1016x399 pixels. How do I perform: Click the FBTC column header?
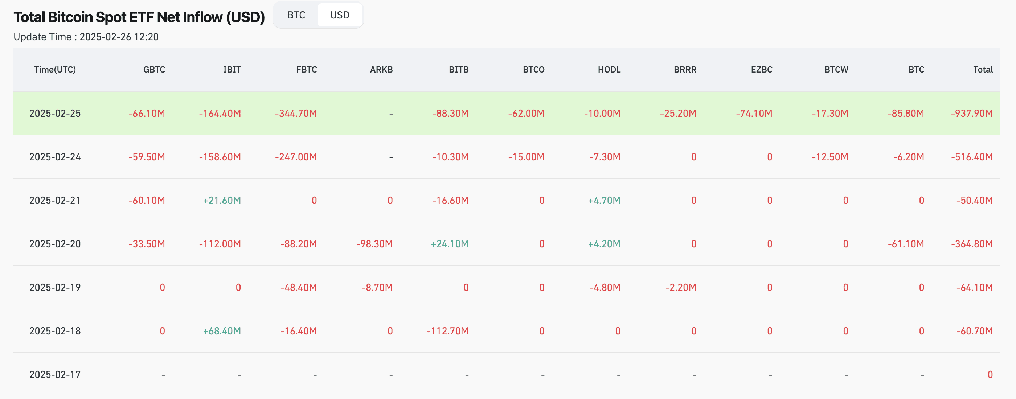[x=307, y=70]
